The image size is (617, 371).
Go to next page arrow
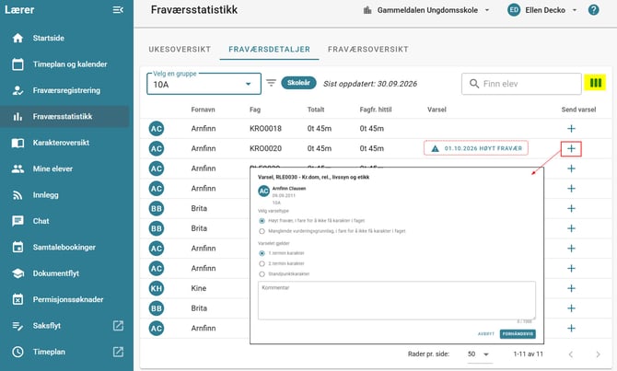[x=598, y=354]
